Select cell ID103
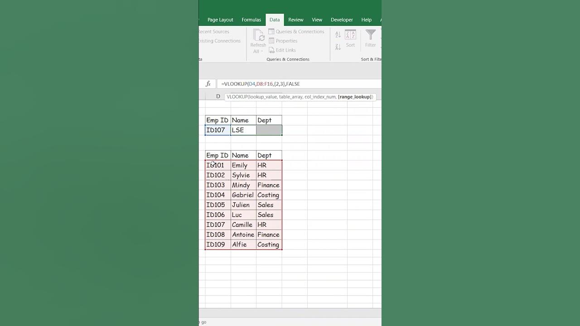This screenshot has height=326, width=580. [x=218, y=185]
